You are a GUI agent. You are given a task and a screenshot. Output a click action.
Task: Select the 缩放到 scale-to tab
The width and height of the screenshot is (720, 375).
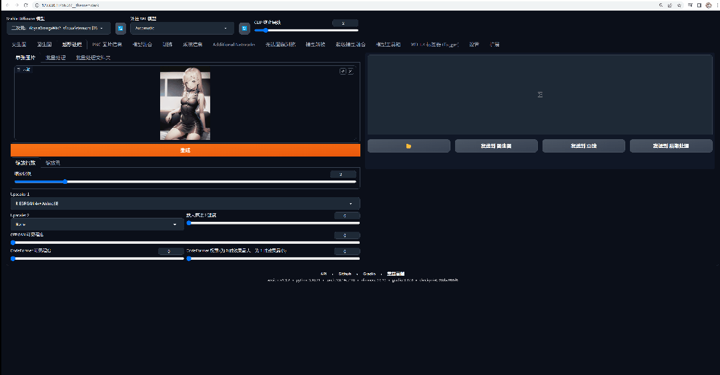coord(53,163)
